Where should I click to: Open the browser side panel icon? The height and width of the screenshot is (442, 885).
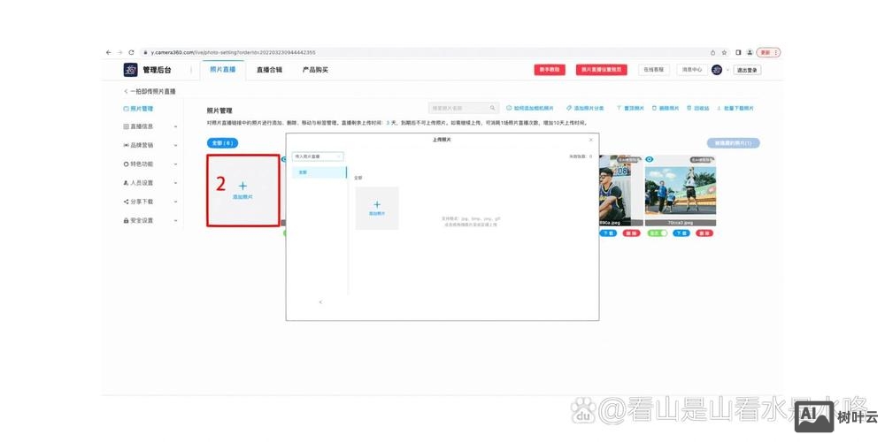pos(738,52)
